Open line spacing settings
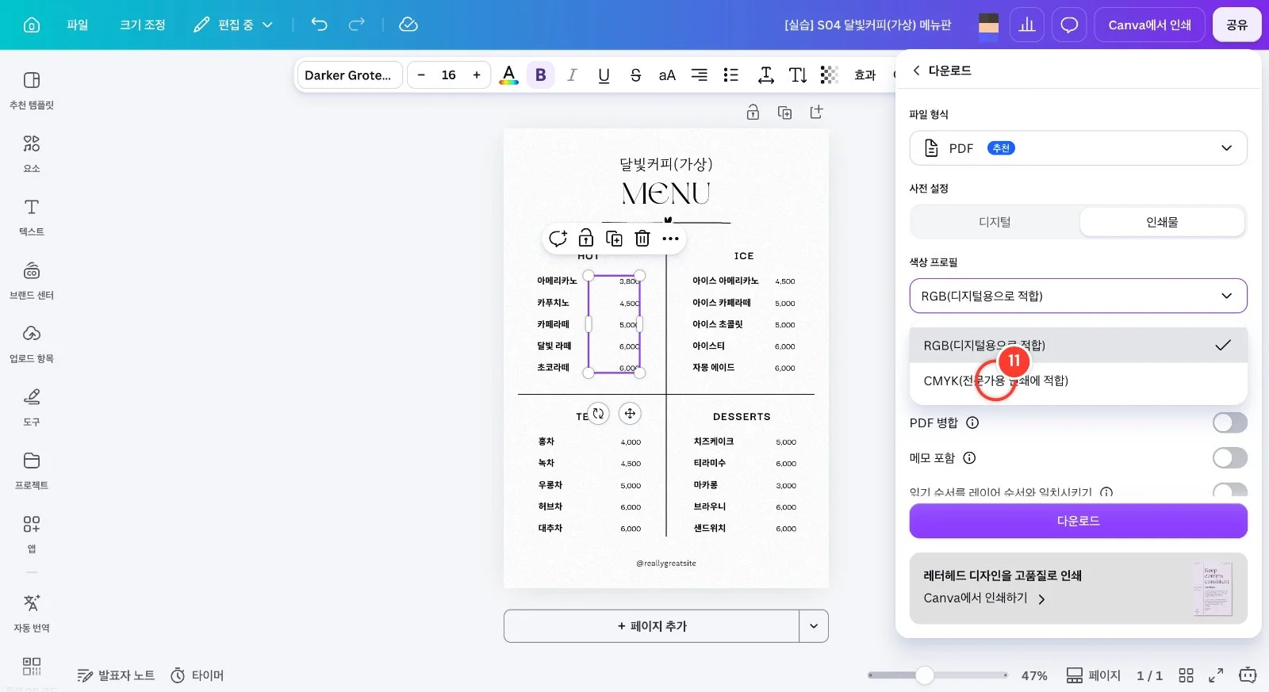The image size is (1269, 692). (765, 75)
